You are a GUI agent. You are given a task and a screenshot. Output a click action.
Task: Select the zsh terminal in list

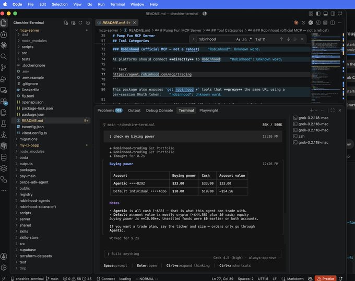pos(301,136)
